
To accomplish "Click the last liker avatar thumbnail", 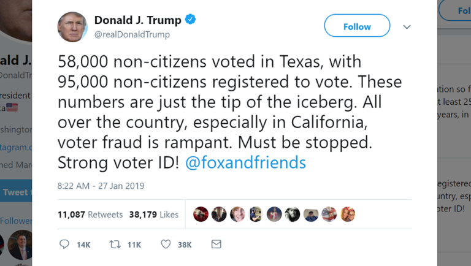I will 348,214.
